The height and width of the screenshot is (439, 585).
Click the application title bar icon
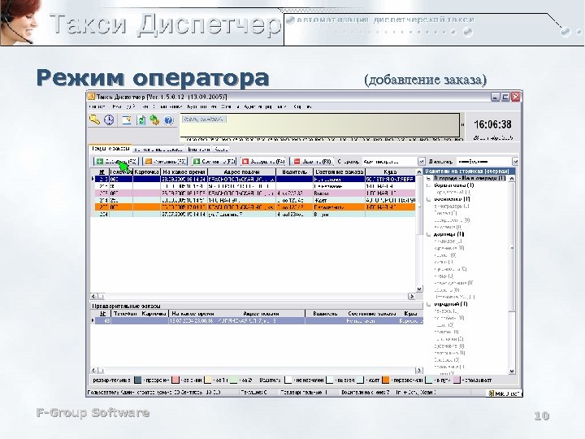pos(92,97)
